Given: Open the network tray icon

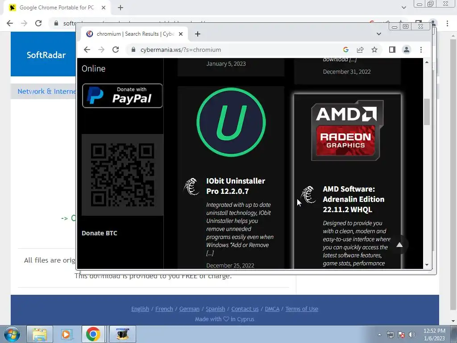Looking at the screenshot, I should (390, 335).
